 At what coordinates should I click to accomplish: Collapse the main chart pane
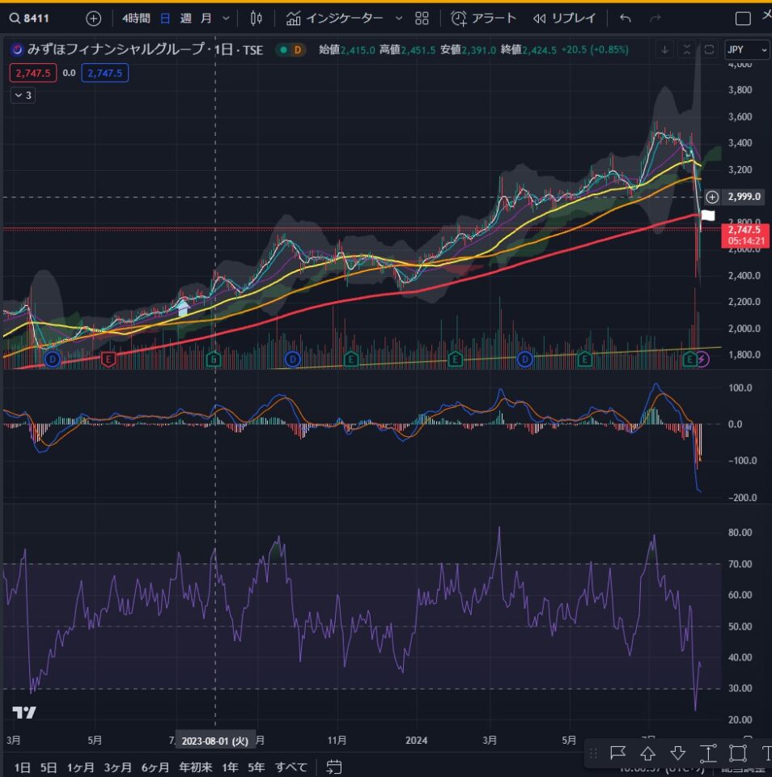tap(687, 49)
